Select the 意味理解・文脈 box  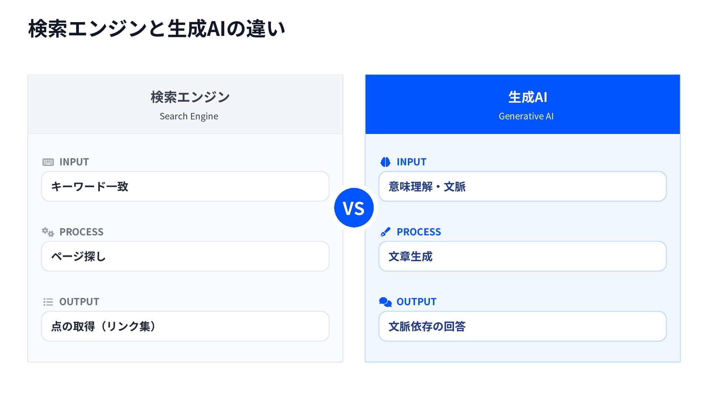pos(523,186)
